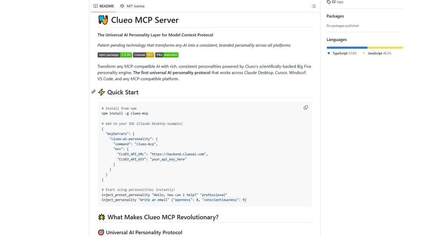The height and width of the screenshot is (237, 422).
Task: Select JavaScript 46.2% language
Action: [x=377, y=53]
